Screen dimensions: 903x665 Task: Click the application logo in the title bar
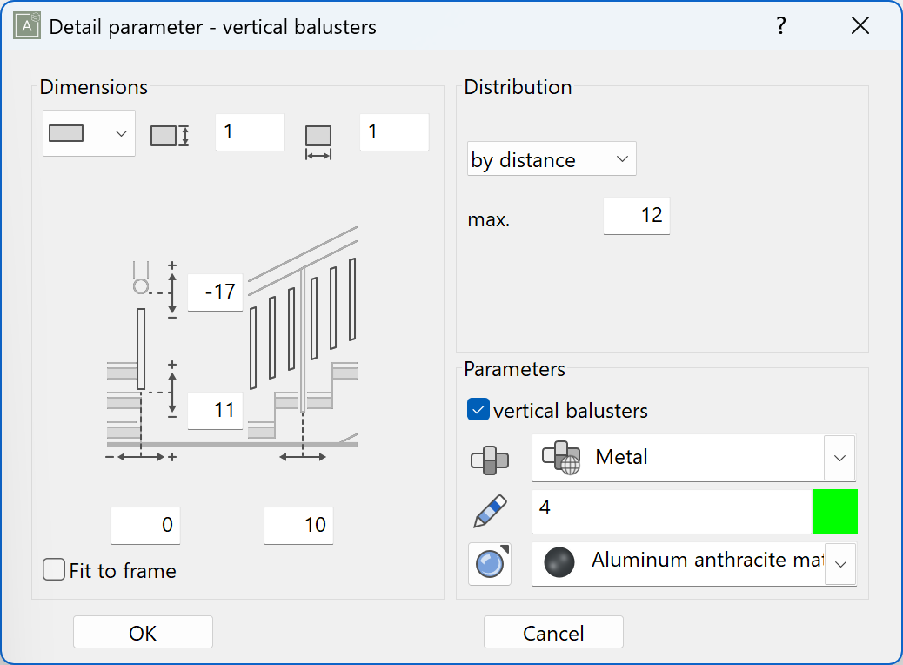coord(25,25)
